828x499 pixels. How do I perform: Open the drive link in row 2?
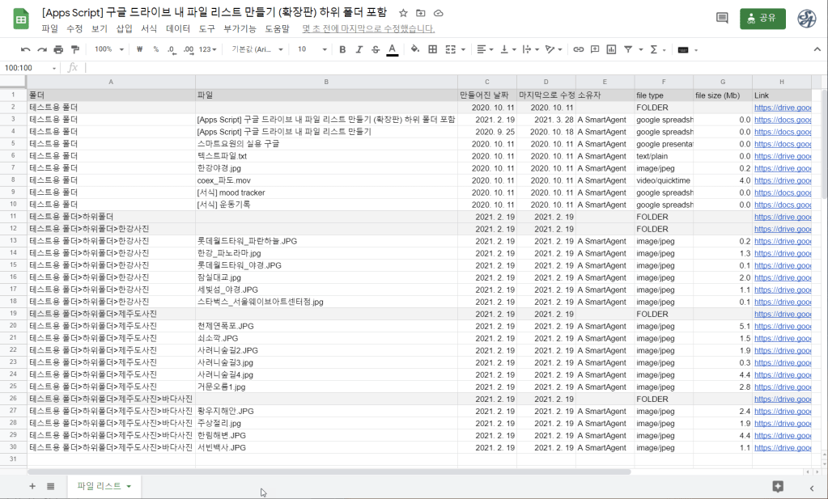[782, 107]
